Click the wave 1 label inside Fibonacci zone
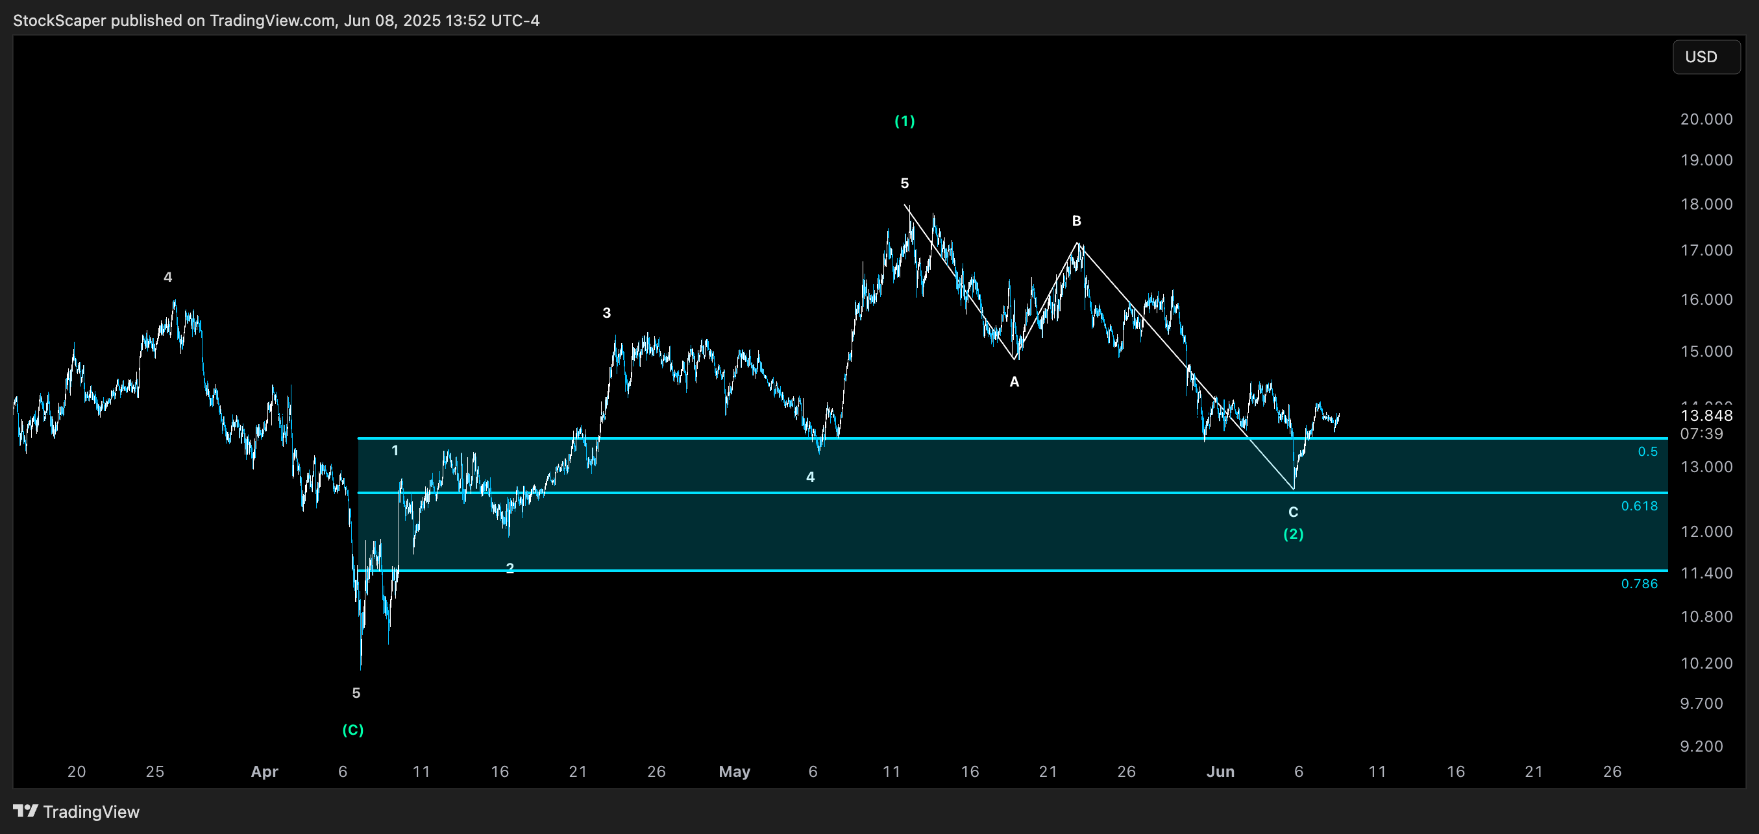The height and width of the screenshot is (834, 1759). coord(395,451)
